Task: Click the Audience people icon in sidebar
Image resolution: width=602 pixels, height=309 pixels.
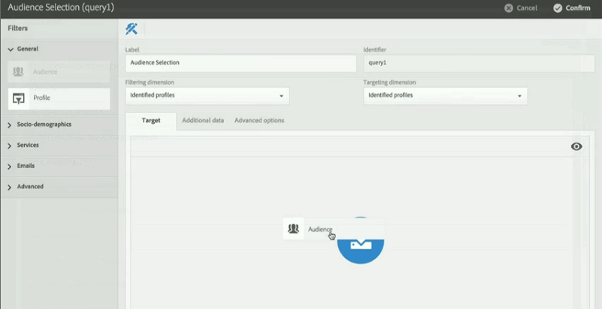Action: (x=20, y=72)
